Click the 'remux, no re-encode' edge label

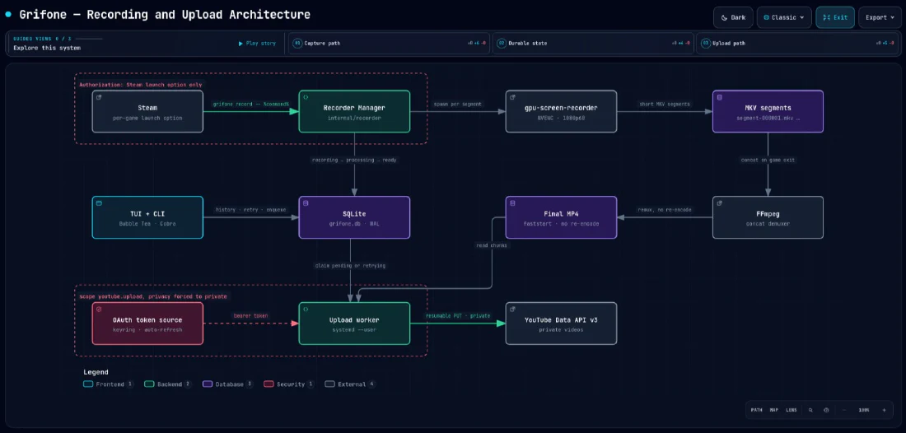tap(665, 210)
